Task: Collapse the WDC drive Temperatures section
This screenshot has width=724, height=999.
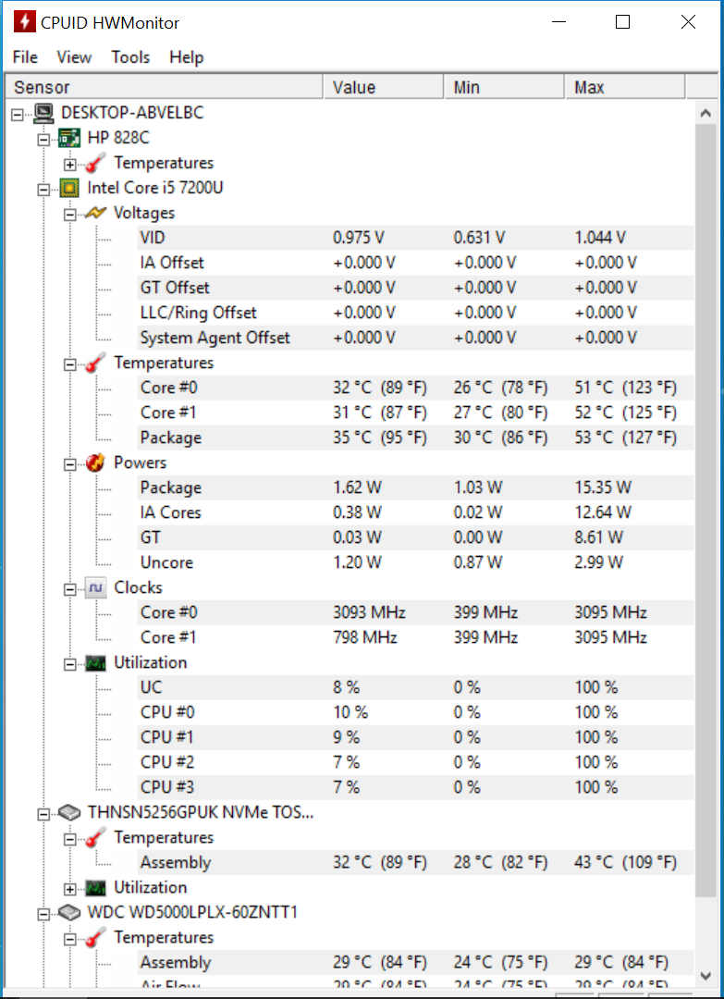Action: pos(70,939)
